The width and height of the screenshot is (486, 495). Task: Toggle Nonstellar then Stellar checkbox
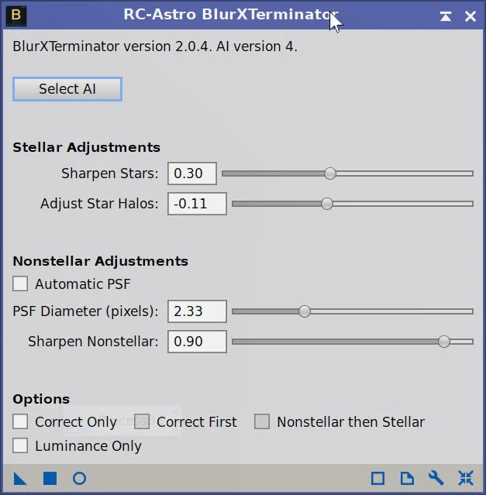(262, 421)
